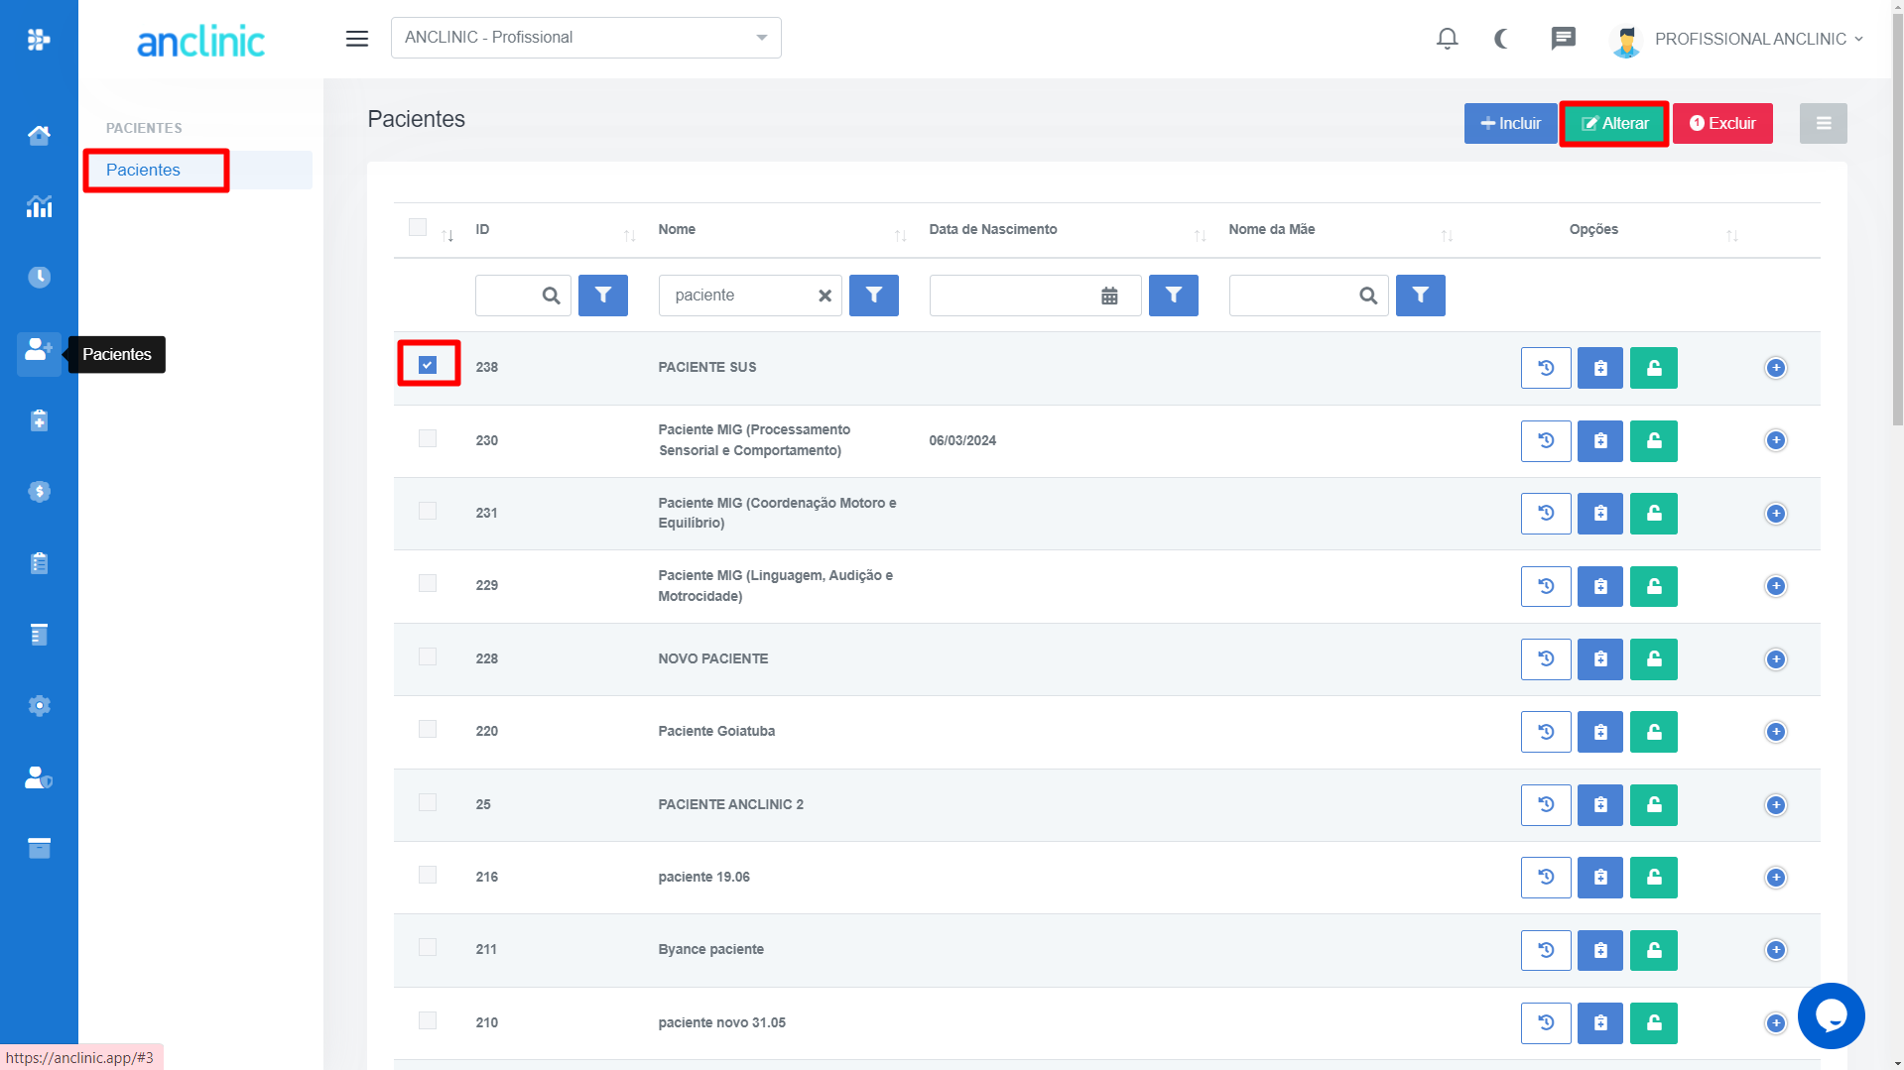Focus the ID search field
Screen dimensions: 1904x1070
[523, 296]
